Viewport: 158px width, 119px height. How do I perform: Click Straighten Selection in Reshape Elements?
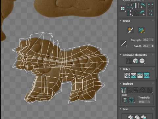click(x=129, y=61)
